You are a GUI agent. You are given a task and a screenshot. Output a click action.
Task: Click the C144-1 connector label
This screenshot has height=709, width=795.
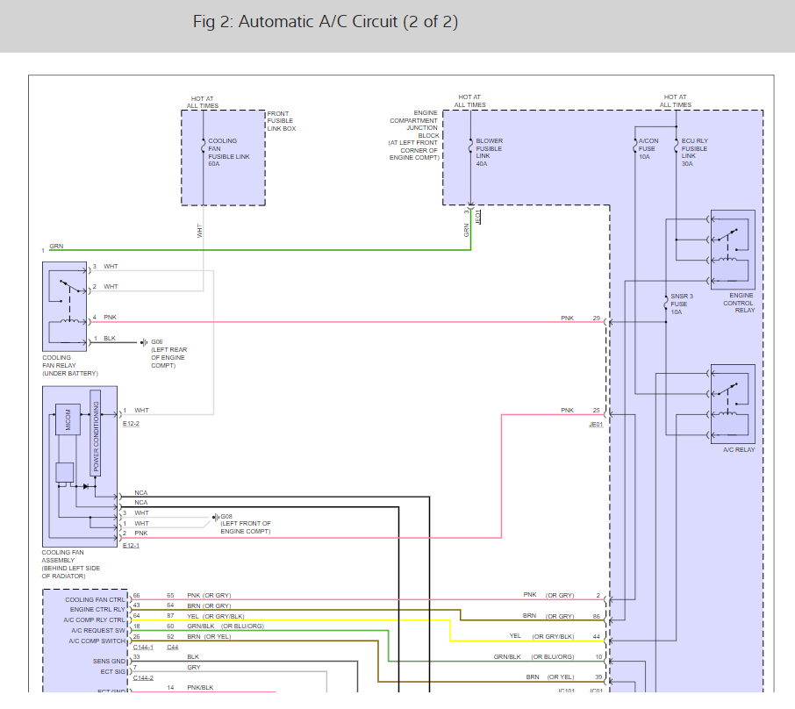142,648
